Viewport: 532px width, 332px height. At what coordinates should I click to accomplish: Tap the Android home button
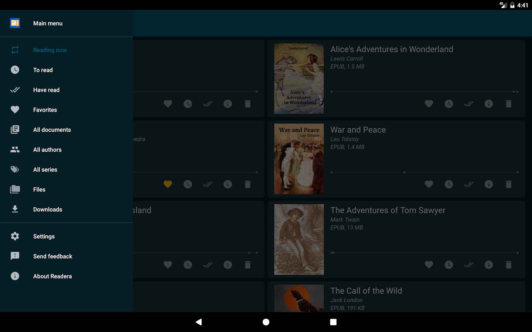coord(266,322)
